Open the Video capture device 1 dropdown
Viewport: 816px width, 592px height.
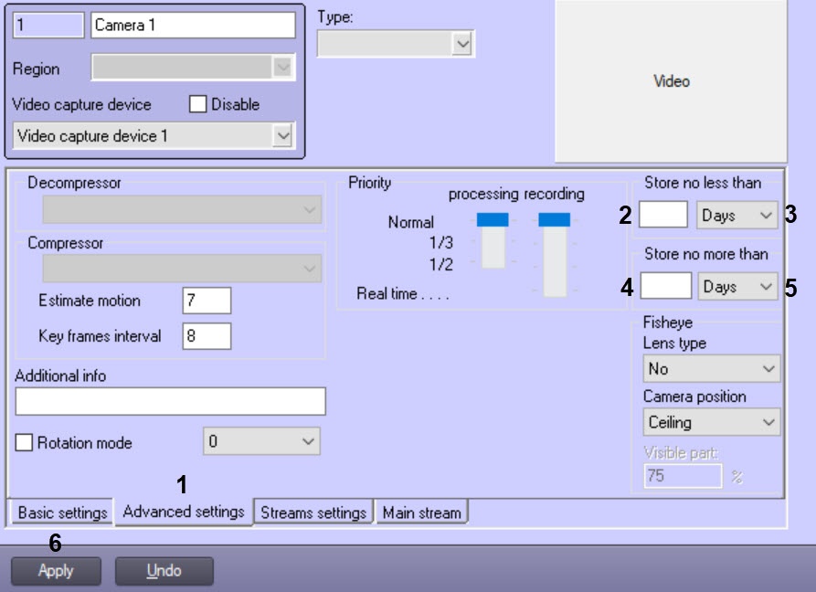point(154,136)
